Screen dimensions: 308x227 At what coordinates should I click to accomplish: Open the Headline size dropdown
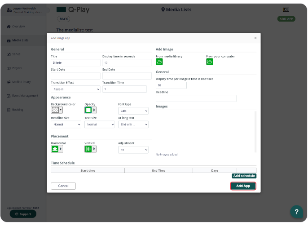[66, 125]
